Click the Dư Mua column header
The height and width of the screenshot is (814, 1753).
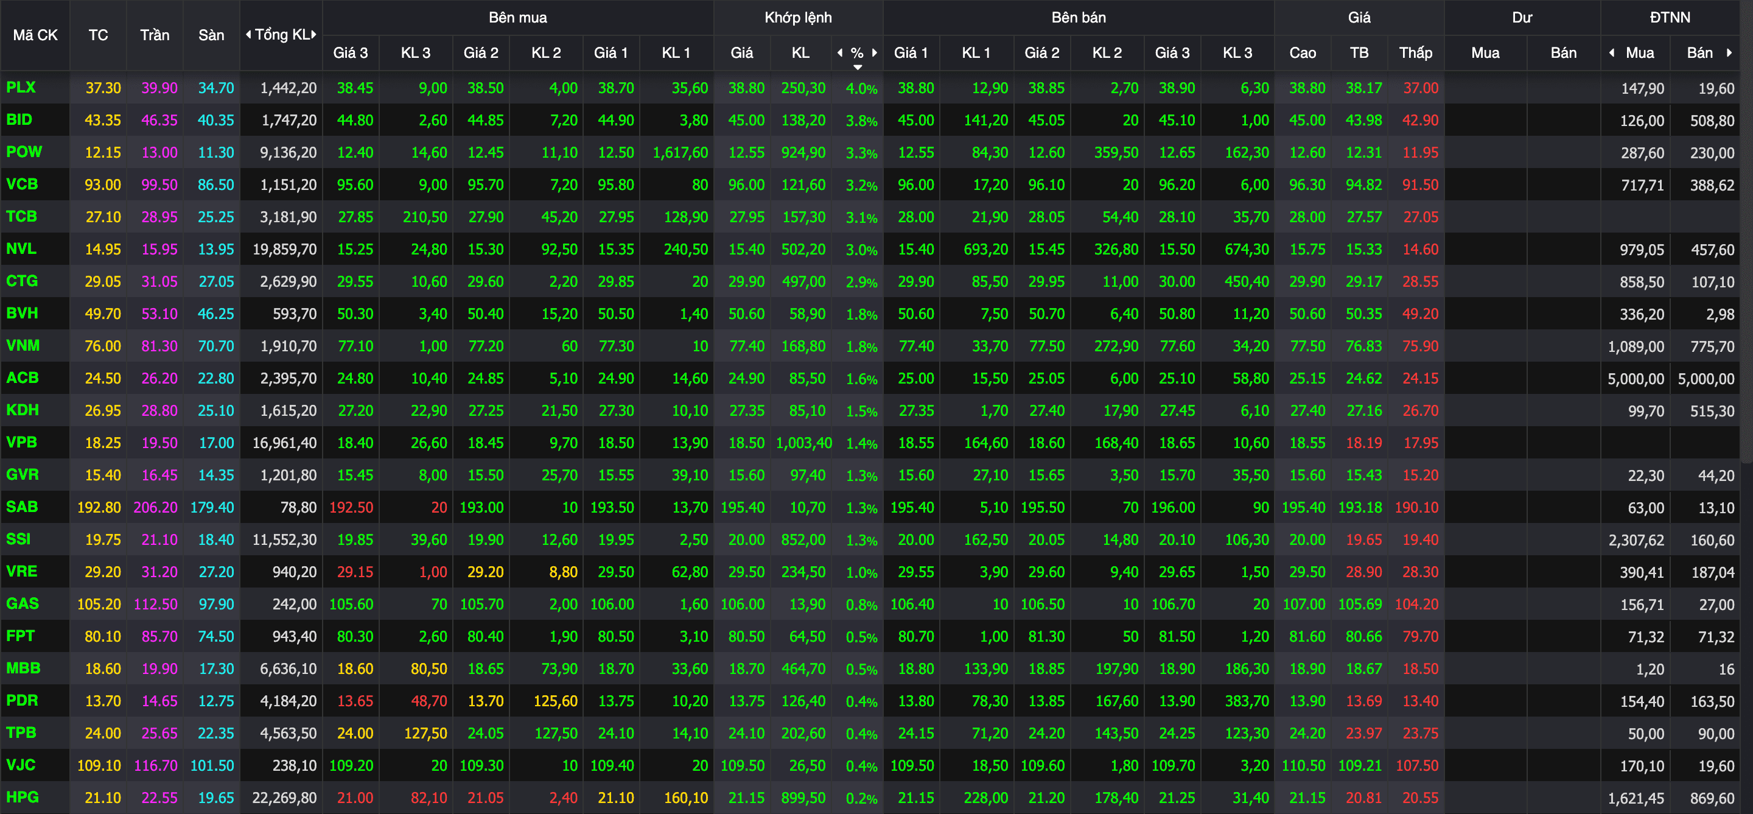pos(1485,52)
